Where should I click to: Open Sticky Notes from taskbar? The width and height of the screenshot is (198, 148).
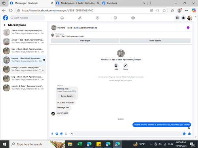pos(99,144)
